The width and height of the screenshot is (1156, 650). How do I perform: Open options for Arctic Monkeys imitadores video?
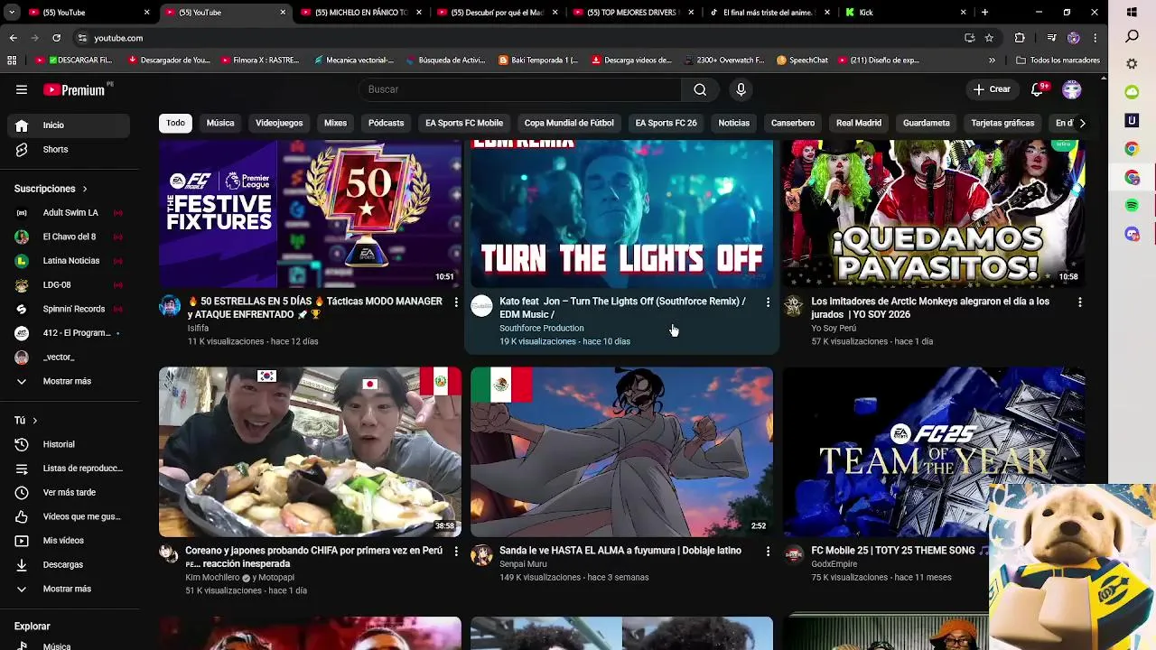tap(1079, 302)
